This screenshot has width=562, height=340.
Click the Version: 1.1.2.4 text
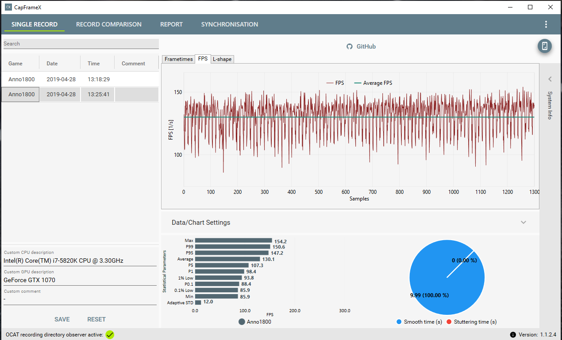(x=538, y=335)
